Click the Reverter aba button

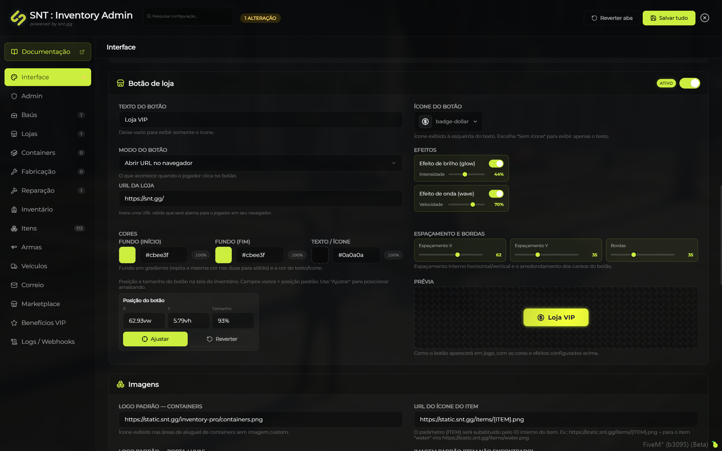click(612, 18)
